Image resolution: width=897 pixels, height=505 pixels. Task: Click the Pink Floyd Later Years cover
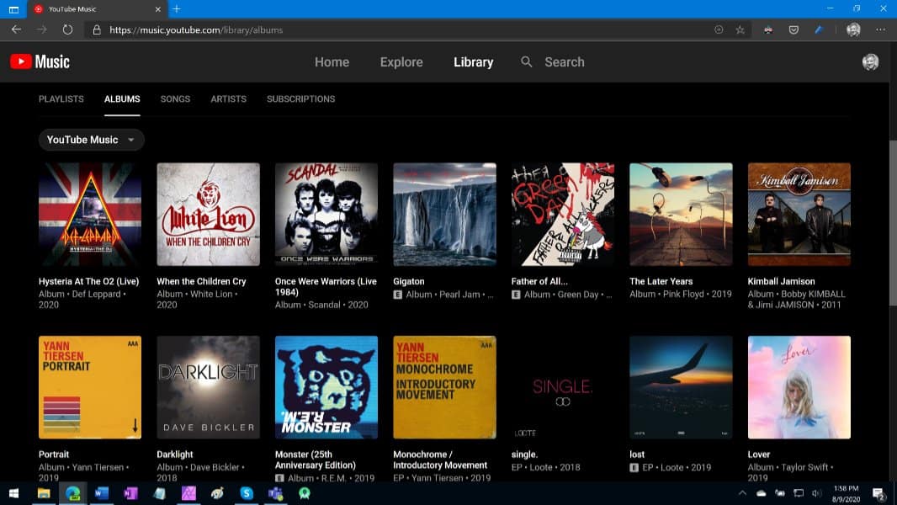click(x=681, y=215)
